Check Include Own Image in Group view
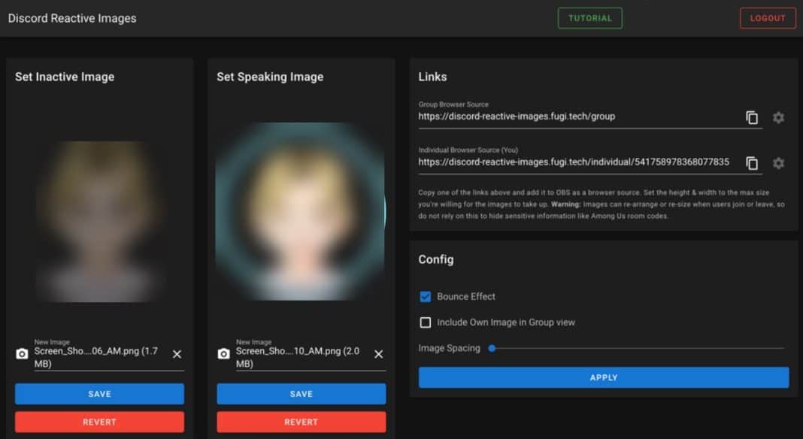The image size is (803, 439). [x=425, y=322]
